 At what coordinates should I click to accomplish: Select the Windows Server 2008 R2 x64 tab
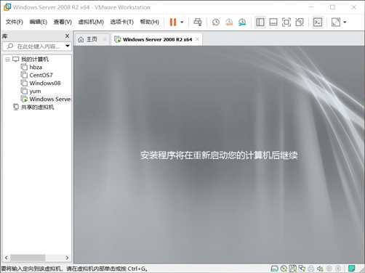click(x=157, y=39)
